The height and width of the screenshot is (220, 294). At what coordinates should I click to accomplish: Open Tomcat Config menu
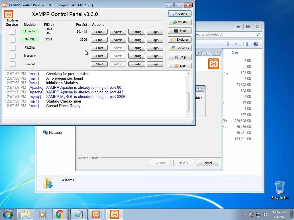point(137,64)
